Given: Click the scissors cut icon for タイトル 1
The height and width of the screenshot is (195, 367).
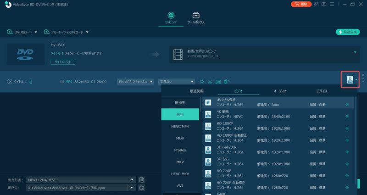Looking at the screenshot, I should (x=210, y=82).
